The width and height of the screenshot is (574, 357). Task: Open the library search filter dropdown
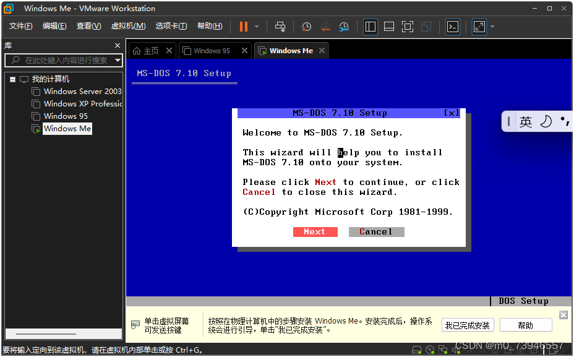[x=118, y=60]
